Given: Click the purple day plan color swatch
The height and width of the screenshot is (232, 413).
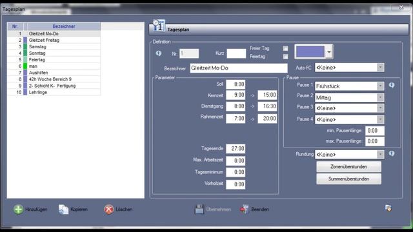Looking at the screenshot, I should pyautogui.click(x=310, y=52).
